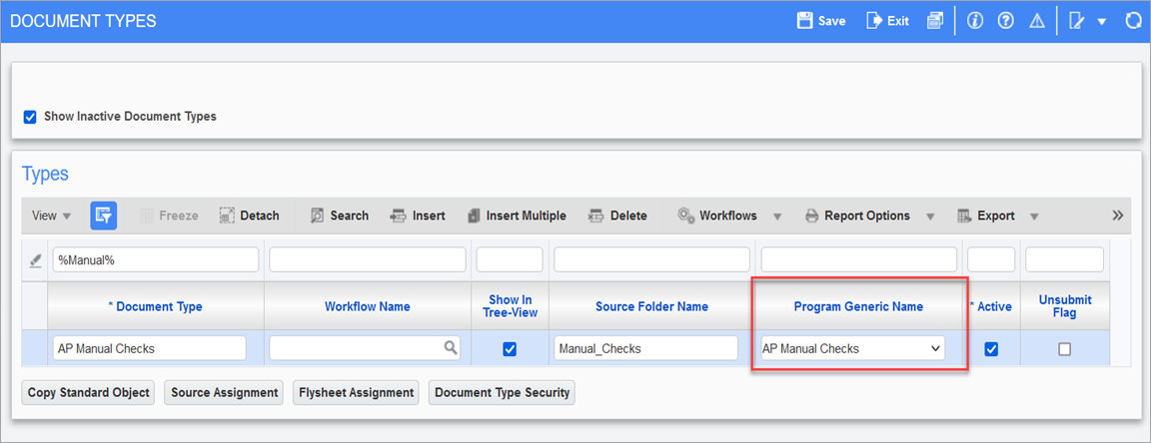Screen dimensions: 1151x443
Task: Toggle the Unsubmit Flag checkbox
Action: pyautogui.click(x=1064, y=349)
